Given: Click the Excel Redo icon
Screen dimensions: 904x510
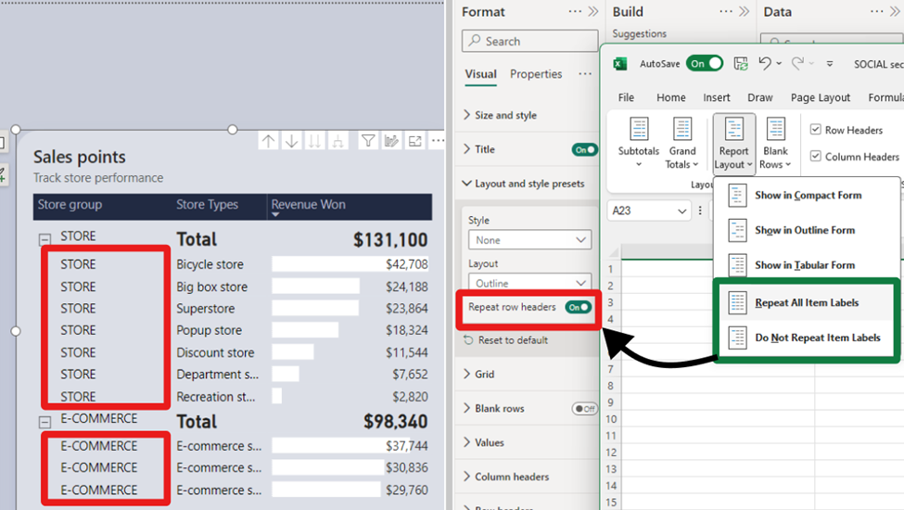Looking at the screenshot, I should [798, 63].
